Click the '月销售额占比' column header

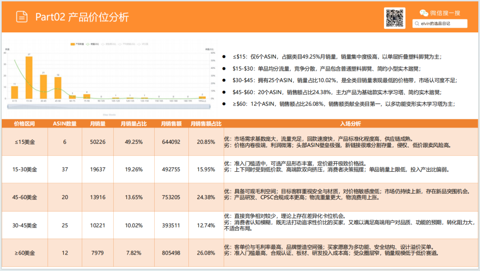(x=206, y=124)
